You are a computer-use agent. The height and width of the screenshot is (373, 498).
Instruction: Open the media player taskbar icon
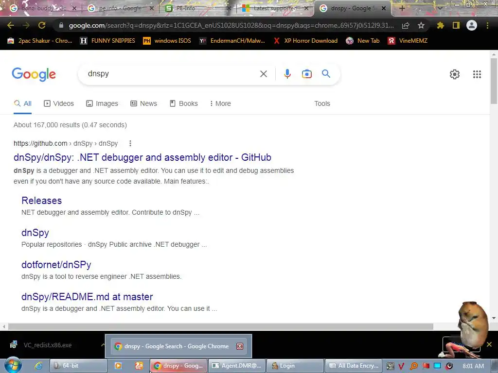pyautogui.click(x=118, y=366)
